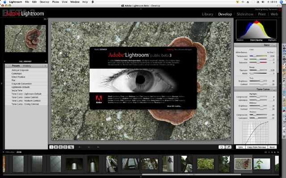Apply the Grayscale Conversion preset
This screenshot has height=178, width=286.
[x=26, y=84]
